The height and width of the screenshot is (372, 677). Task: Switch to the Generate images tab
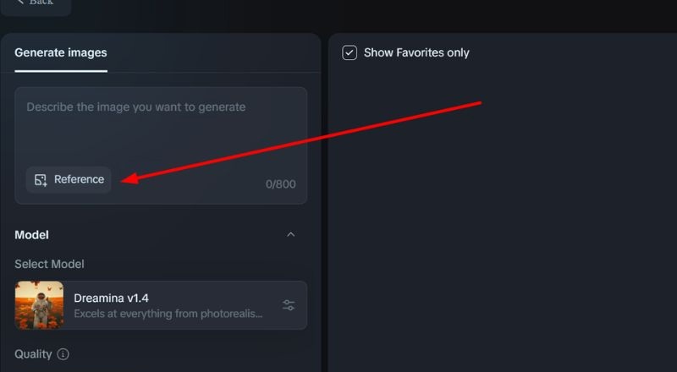(61, 52)
